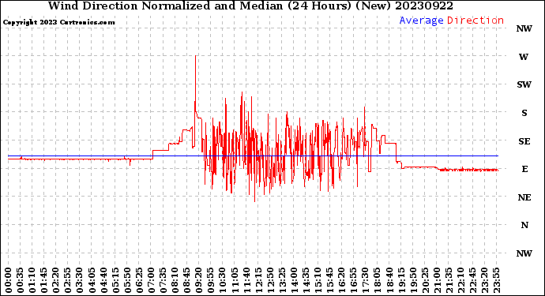Click the 22:45 time axis label
The width and height of the screenshot is (545, 296).
pyautogui.click(x=472, y=280)
